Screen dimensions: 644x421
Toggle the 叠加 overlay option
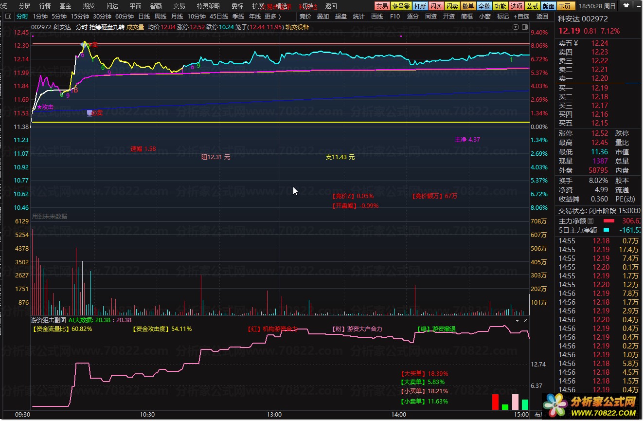pyautogui.click(x=322, y=16)
